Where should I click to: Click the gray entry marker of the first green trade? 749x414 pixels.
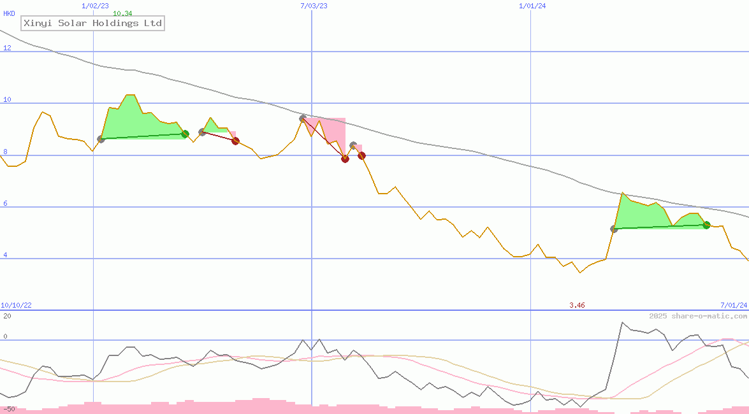101,139
